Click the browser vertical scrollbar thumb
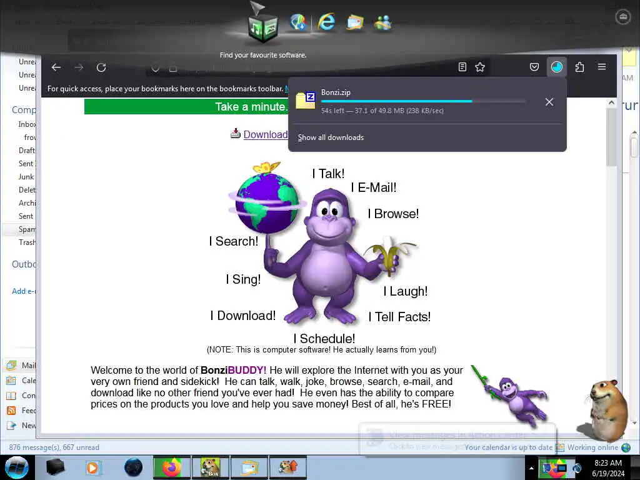Viewport: 640px width, 480px height. point(611,137)
